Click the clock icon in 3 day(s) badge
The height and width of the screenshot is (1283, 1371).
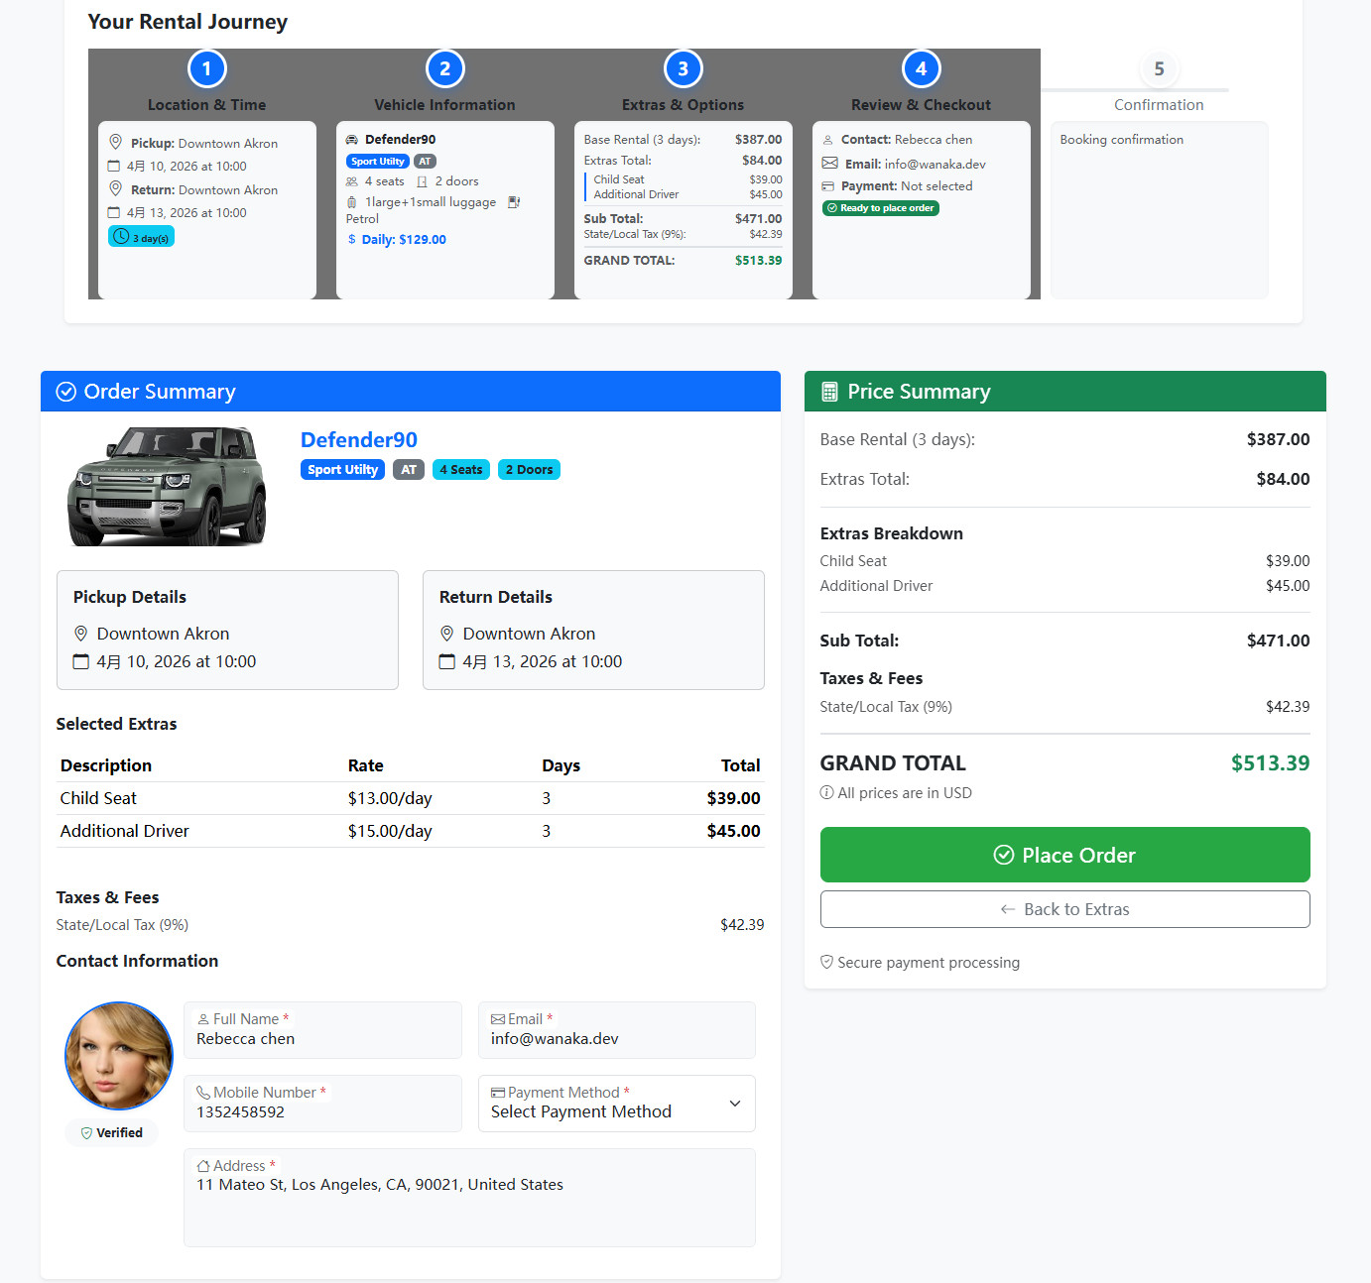coord(121,237)
